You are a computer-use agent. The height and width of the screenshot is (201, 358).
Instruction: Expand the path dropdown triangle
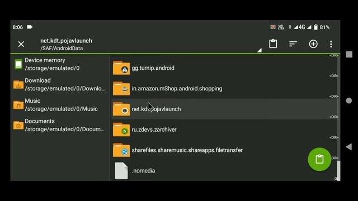coord(260,50)
